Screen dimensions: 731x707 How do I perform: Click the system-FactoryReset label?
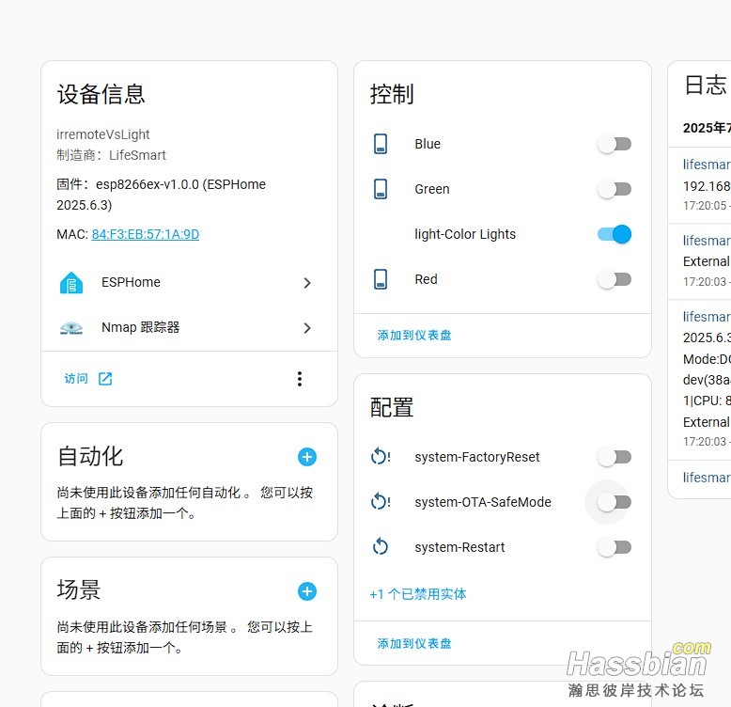(x=477, y=457)
